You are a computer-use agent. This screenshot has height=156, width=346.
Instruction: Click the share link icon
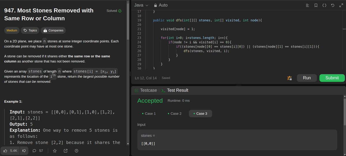(65, 151)
